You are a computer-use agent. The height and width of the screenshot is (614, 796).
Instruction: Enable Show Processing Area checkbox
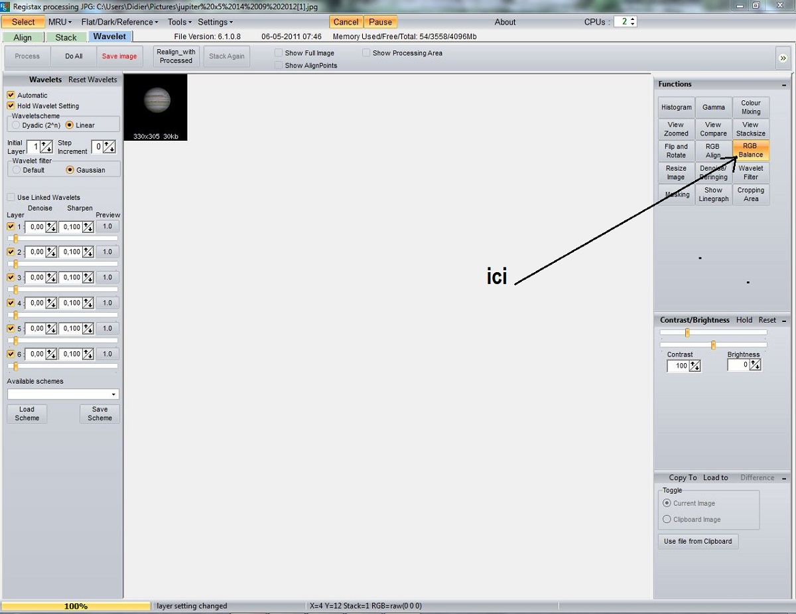point(366,53)
